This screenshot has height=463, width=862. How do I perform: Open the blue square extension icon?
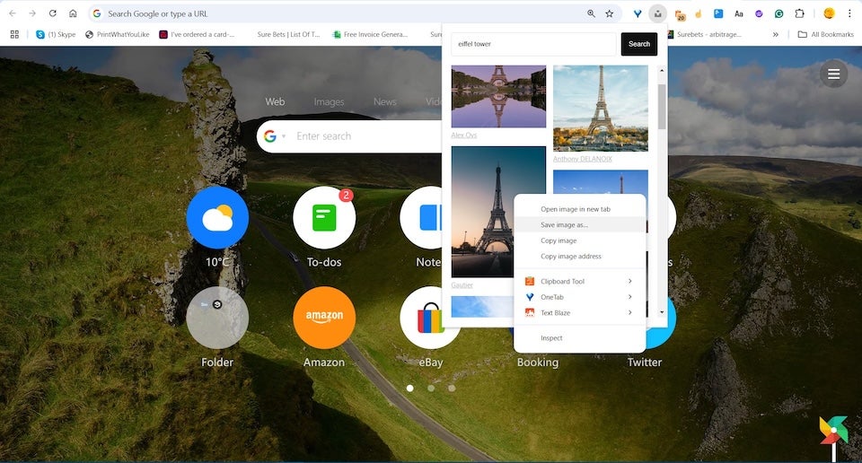pyautogui.click(x=718, y=13)
